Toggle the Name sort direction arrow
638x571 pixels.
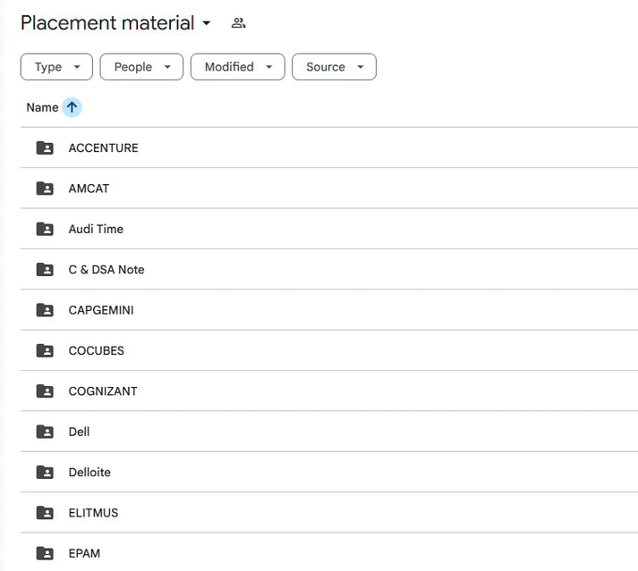click(x=72, y=107)
